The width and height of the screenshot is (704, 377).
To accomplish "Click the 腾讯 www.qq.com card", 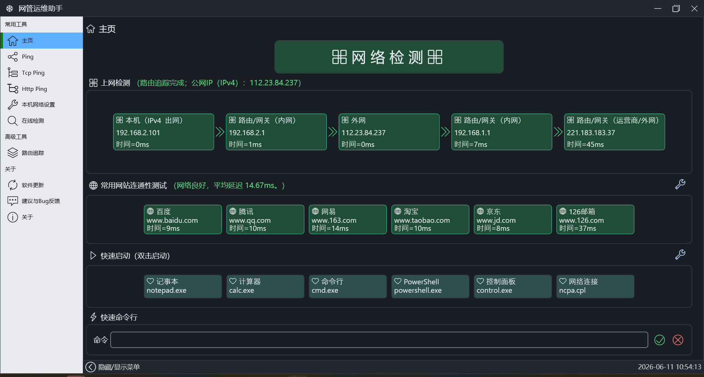I will coord(265,219).
